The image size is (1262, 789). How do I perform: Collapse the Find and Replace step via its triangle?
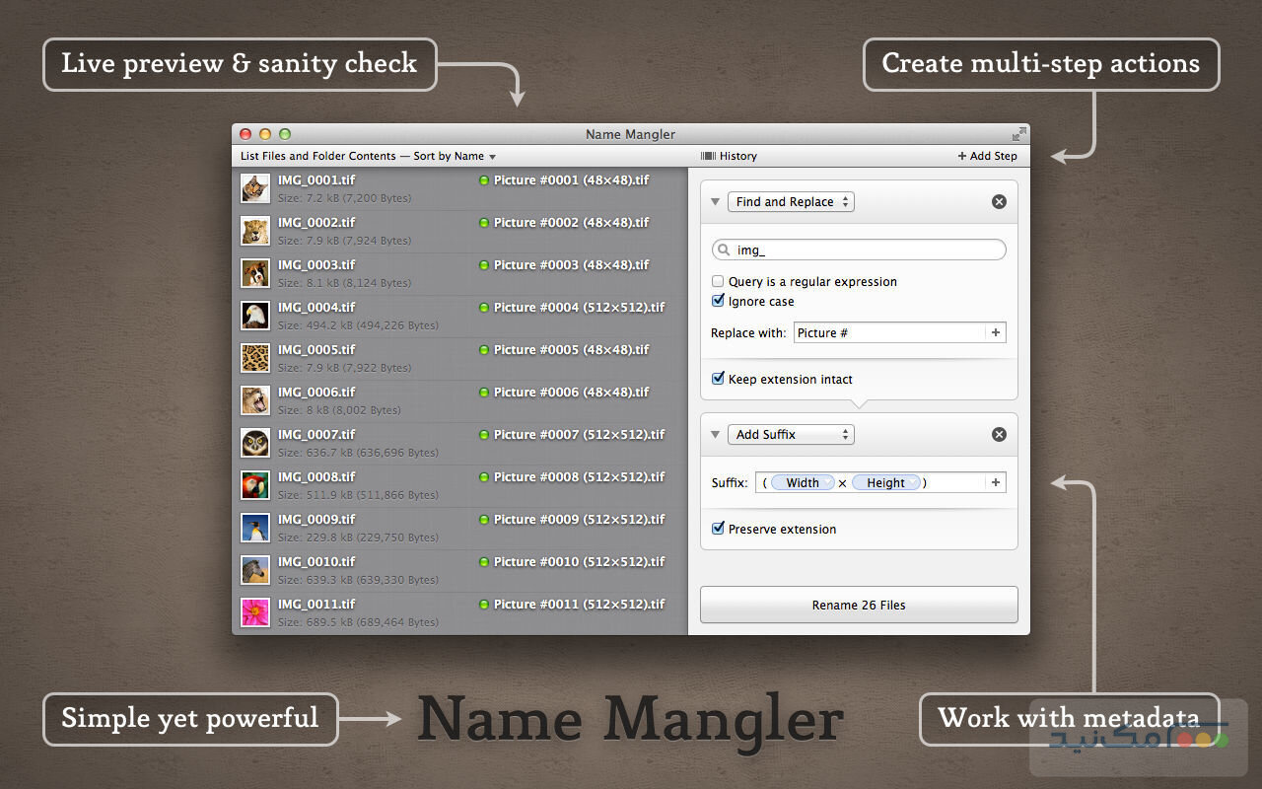[x=714, y=201]
